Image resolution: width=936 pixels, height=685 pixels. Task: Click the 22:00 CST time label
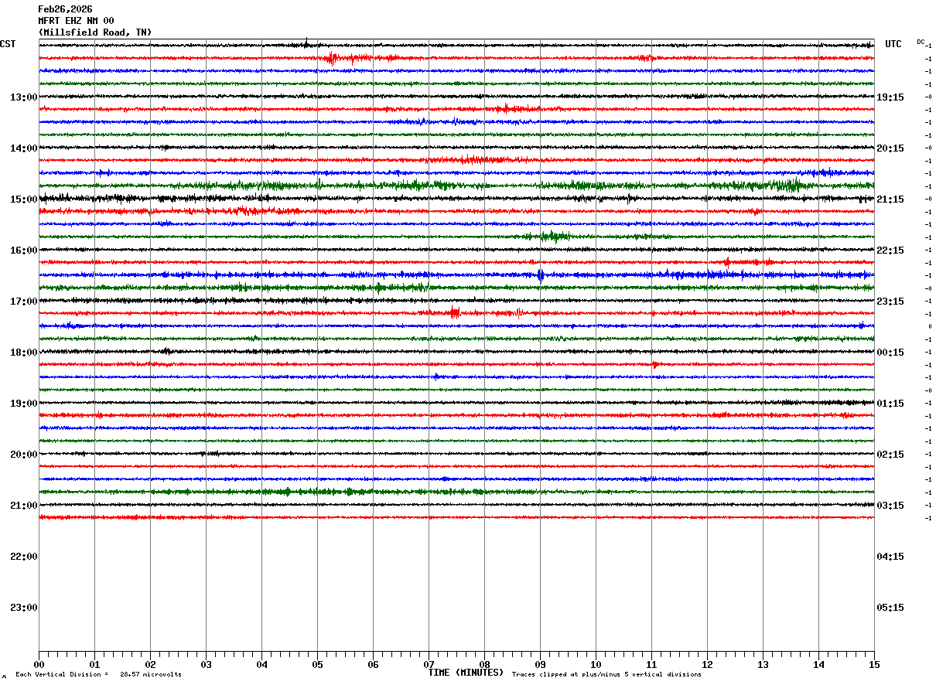pyautogui.click(x=24, y=557)
